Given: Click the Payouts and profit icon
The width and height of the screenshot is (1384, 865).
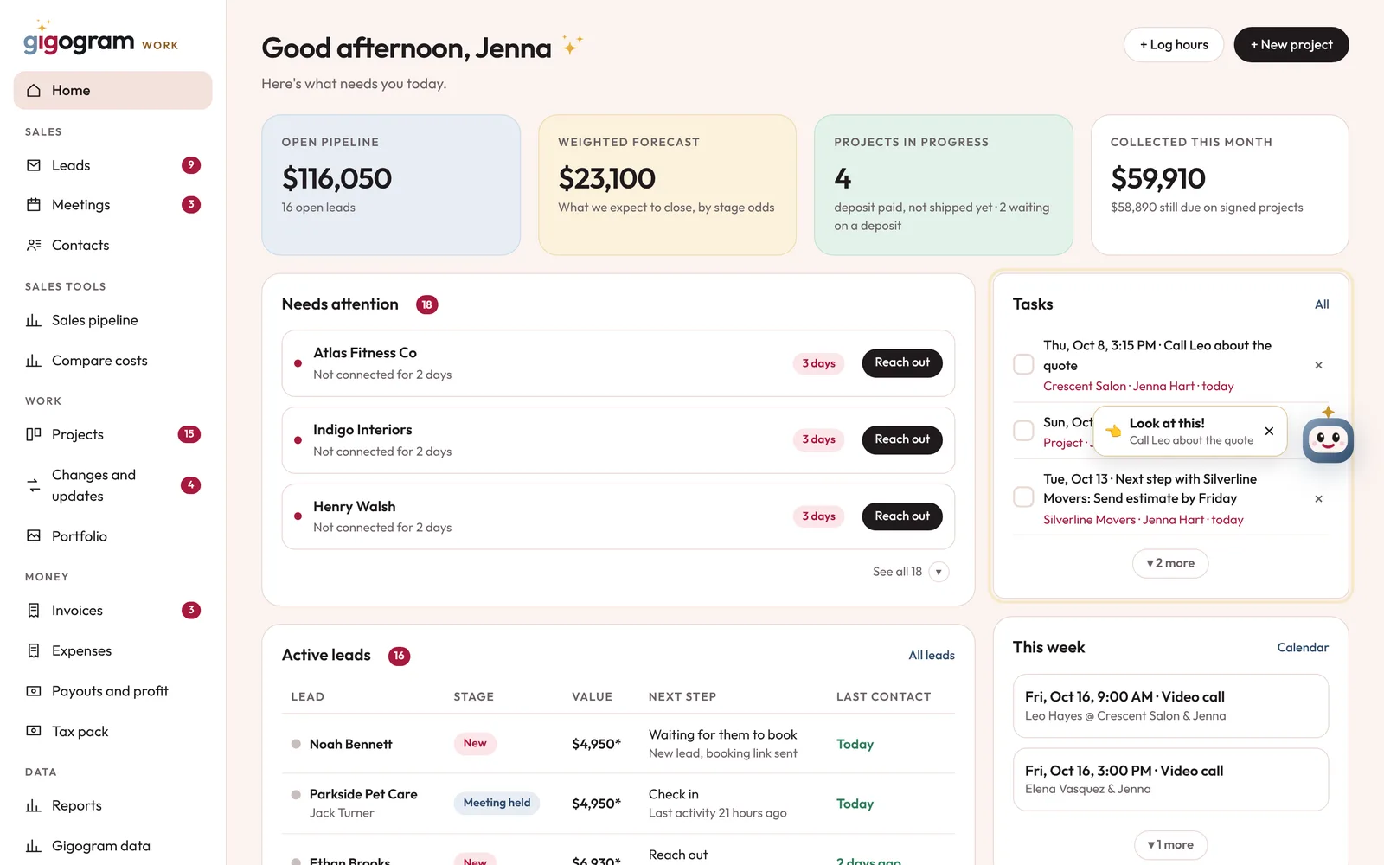Looking at the screenshot, I should click(34, 691).
